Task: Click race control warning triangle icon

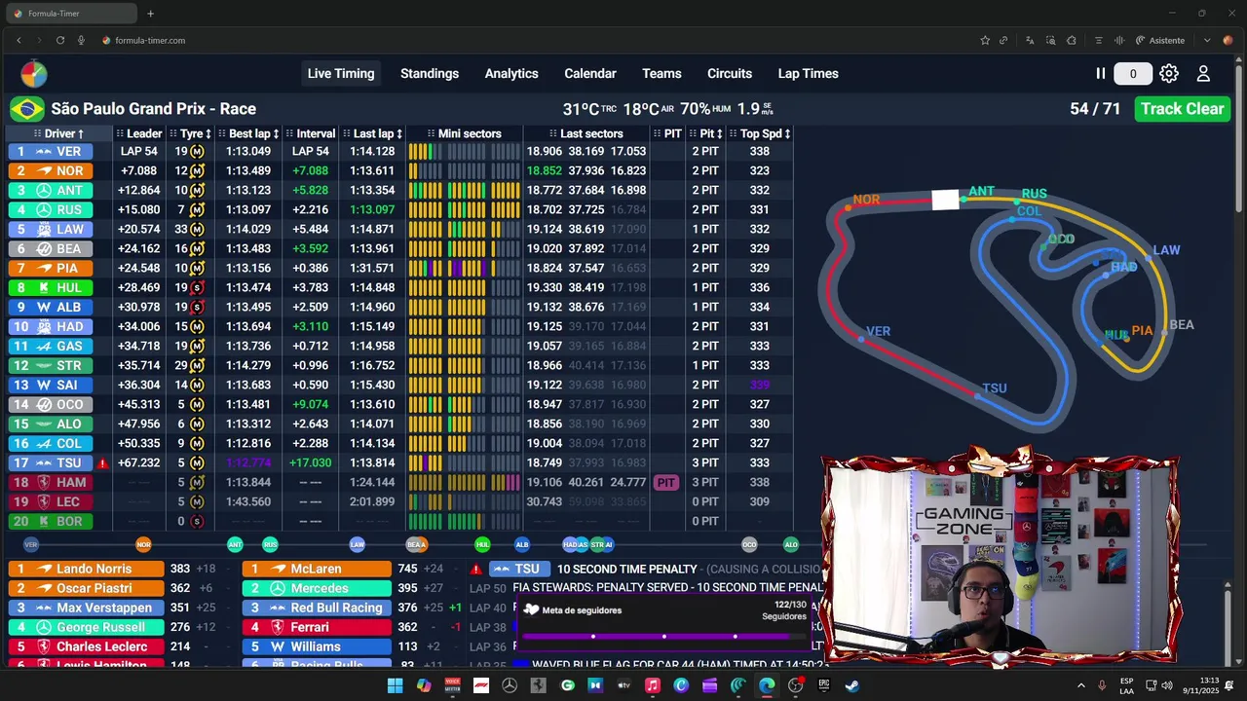Action: [x=476, y=569]
